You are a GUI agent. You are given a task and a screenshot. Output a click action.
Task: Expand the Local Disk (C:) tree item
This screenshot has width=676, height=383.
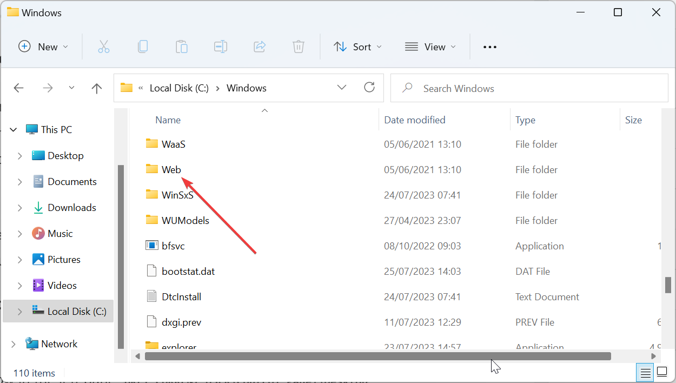tap(20, 311)
